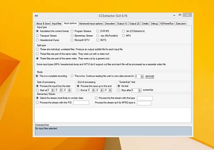Open the Advanced input options tab

click(x=91, y=24)
